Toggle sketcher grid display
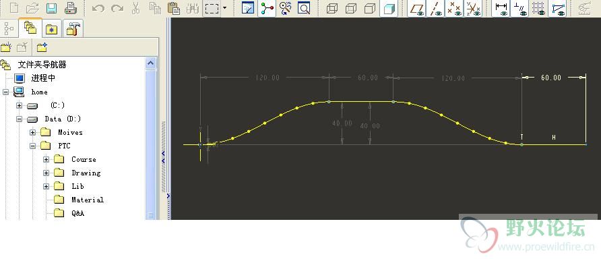Image resolution: width=601 pixels, height=259 pixels. click(x=538, y=8)
